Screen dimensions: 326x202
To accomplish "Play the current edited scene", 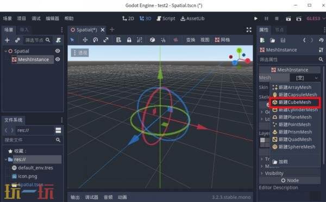I will point(288,18).
